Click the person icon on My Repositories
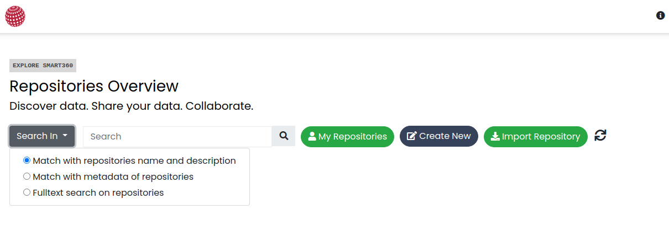Screen dimensions: 669x225 312,136
